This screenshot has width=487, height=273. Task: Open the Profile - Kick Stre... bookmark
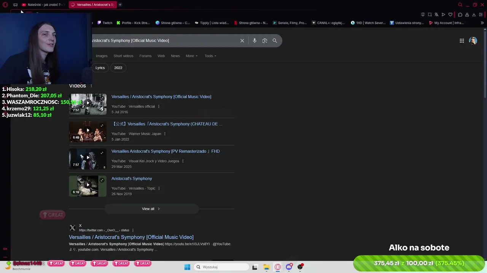[133, 23]
